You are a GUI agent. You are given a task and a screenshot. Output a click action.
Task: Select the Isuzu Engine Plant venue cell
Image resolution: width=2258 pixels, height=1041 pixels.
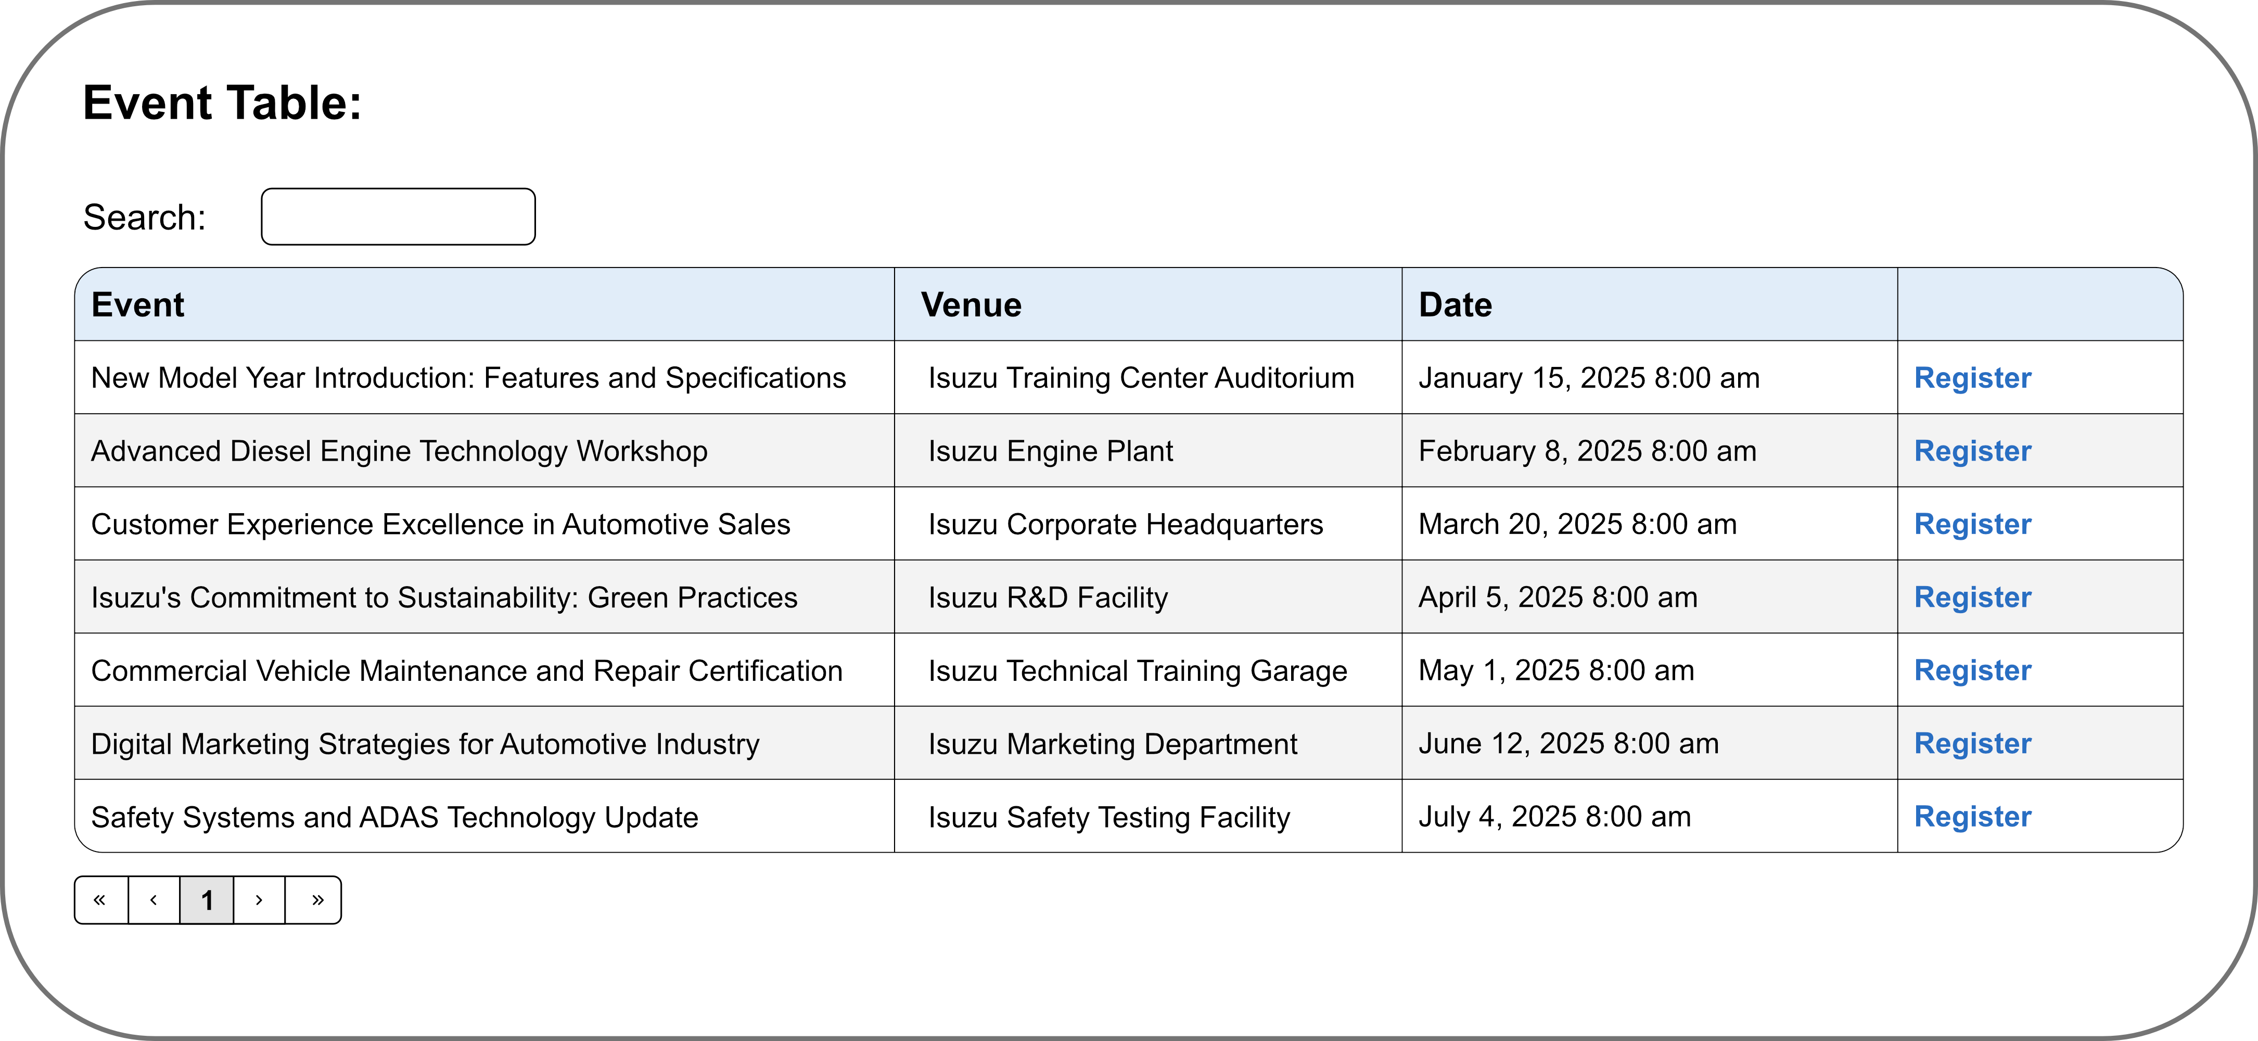pyautogui.click(x=1050, y=451)
